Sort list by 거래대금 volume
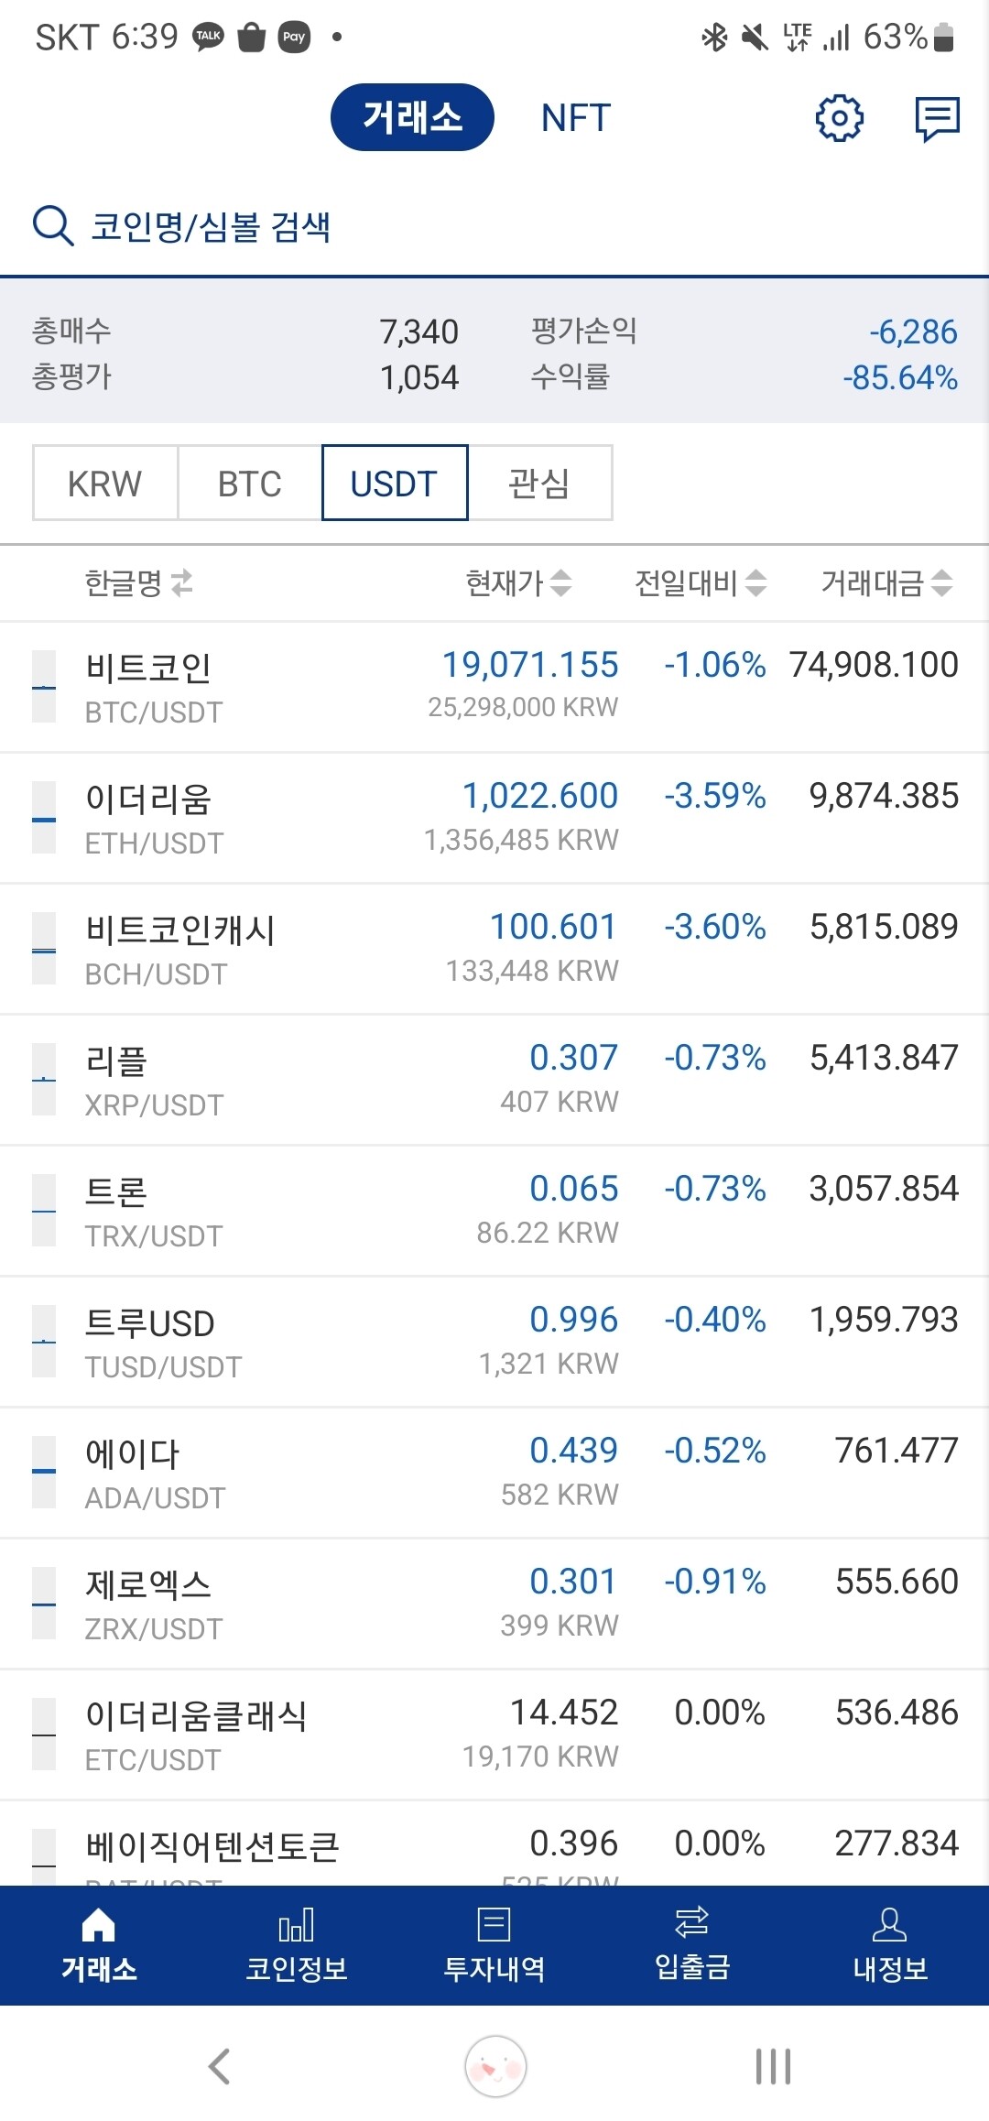The width and height of the screenshot is (989, 2121). [x=886, y=582]
